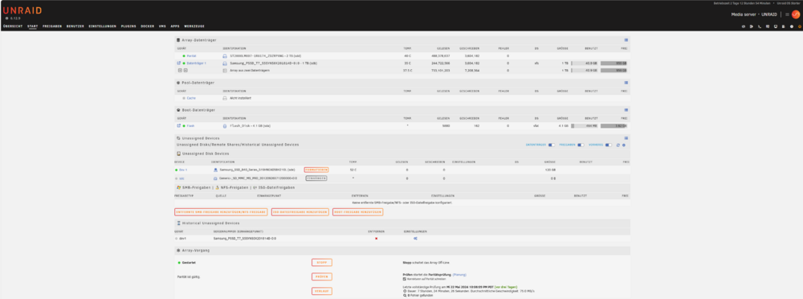Click the Array-Datenträger view toggle icon

(626, 39)
